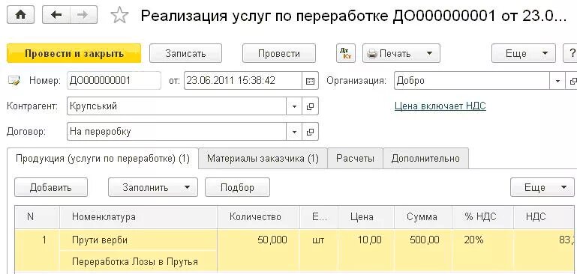Open the top Еще menu
Image resolution: width=577 pixels, height=274 pixels.
pos(524,54)
